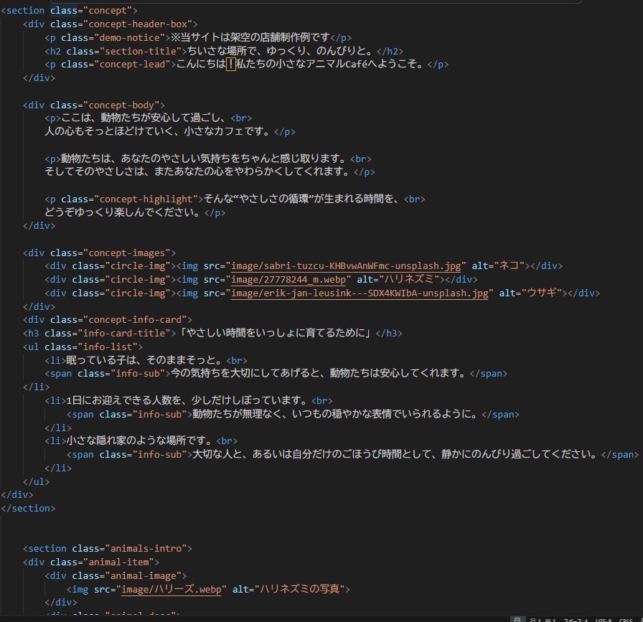Click the "animals-intro" section class name

click(148, 548)
